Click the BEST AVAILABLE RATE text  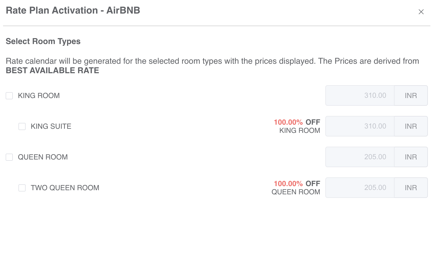pyautogui.click(x=52, y=70)
